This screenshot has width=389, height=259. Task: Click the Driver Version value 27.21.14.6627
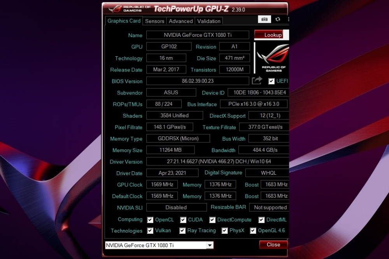pyautogui.click(x=217, y=161)
